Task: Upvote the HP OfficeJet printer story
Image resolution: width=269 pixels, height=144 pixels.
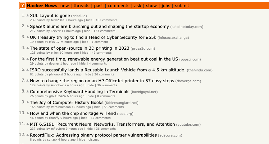Action: [28, 81]
